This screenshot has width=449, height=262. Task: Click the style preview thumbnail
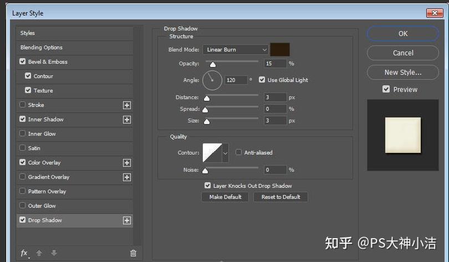[x=403, y=135]
